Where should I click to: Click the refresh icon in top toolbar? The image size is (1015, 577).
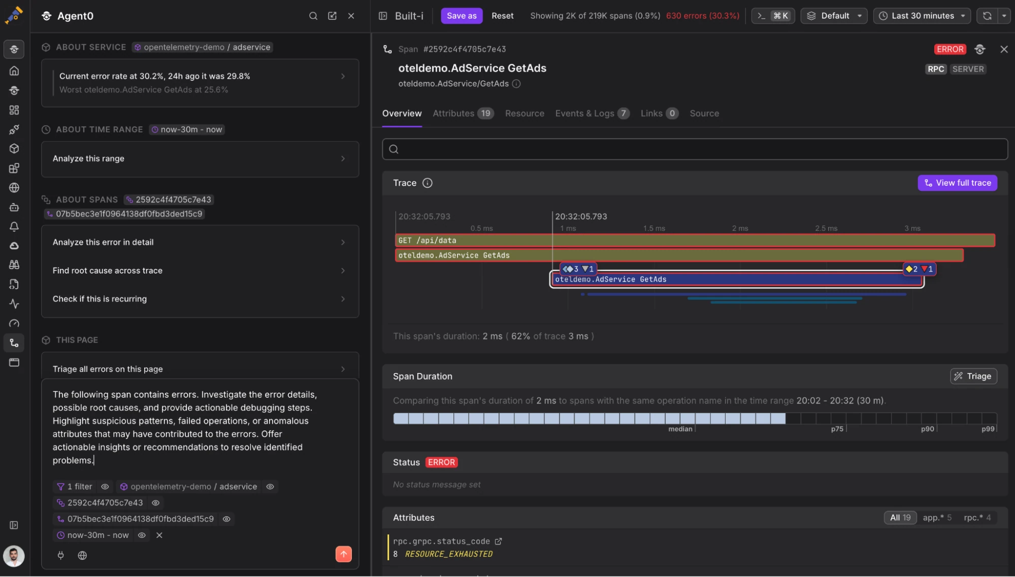987,16
